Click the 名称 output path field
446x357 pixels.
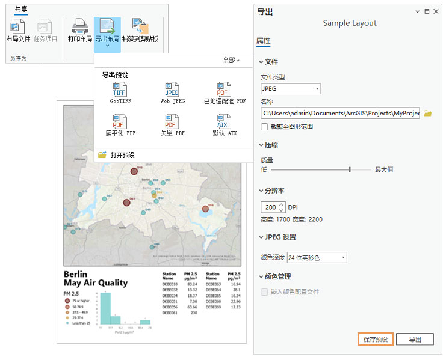[x=340, y=114]
